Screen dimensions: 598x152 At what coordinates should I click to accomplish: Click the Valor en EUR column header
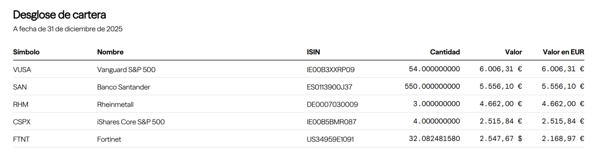click(x=563, y=52)
